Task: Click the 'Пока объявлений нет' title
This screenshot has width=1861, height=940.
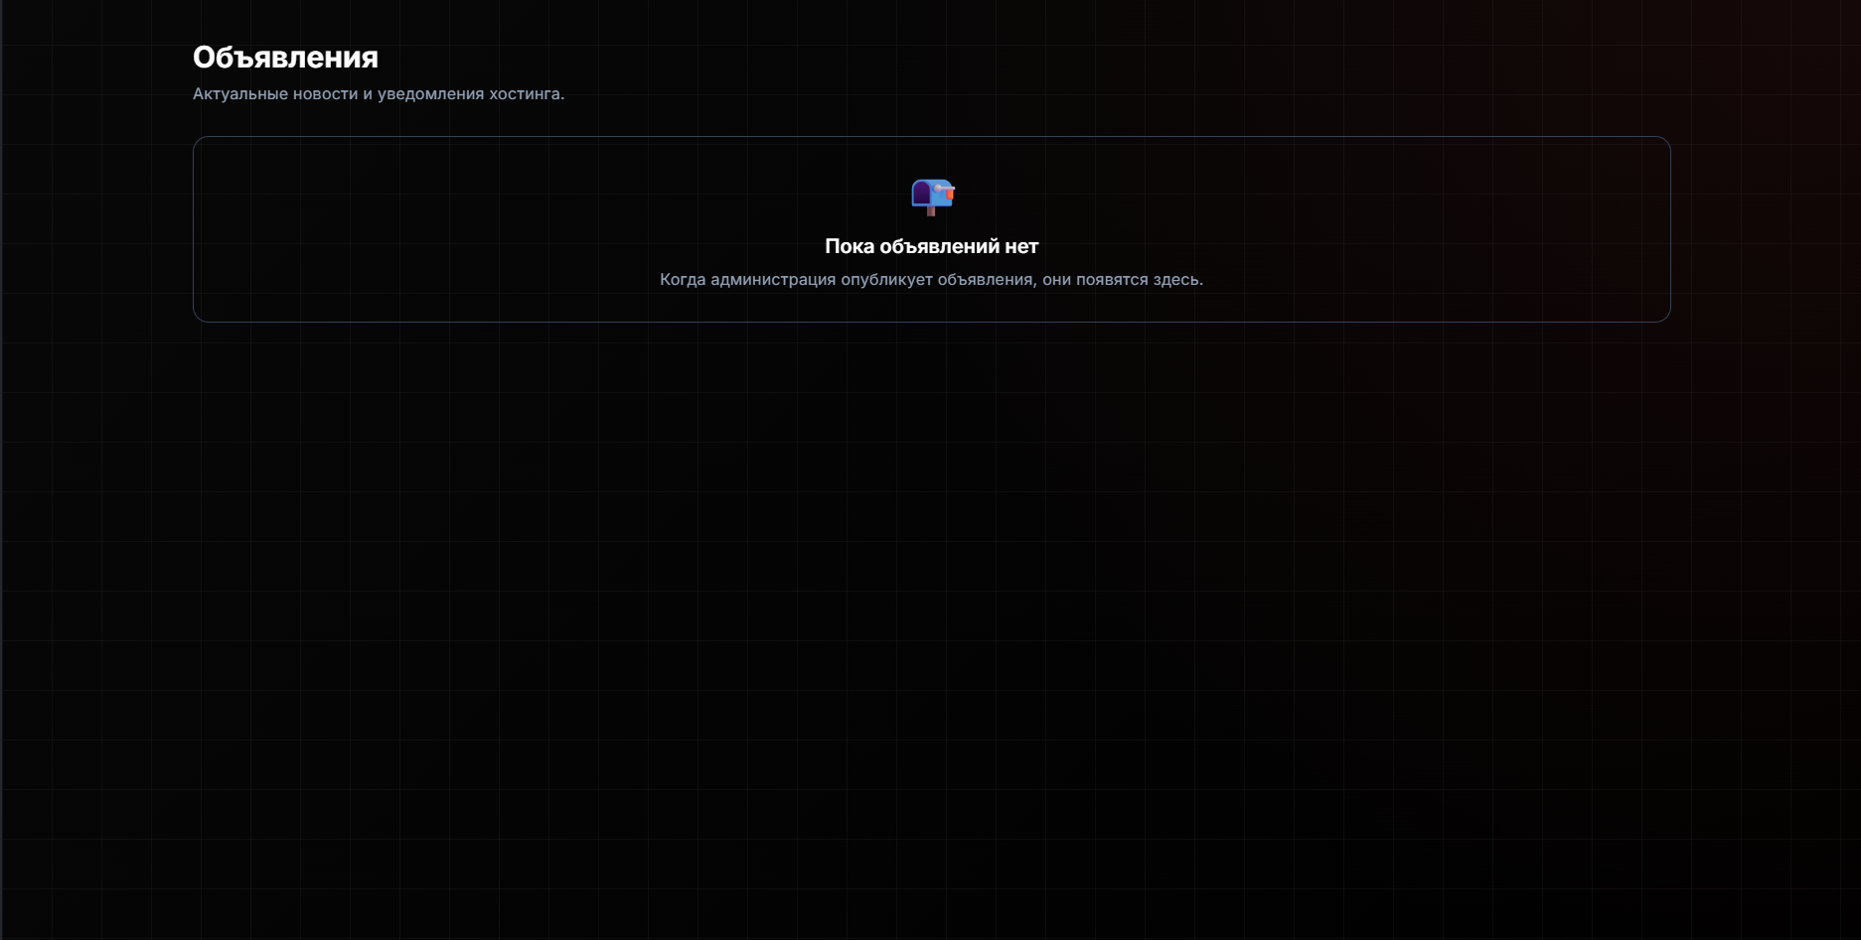Action: (931, 246)
